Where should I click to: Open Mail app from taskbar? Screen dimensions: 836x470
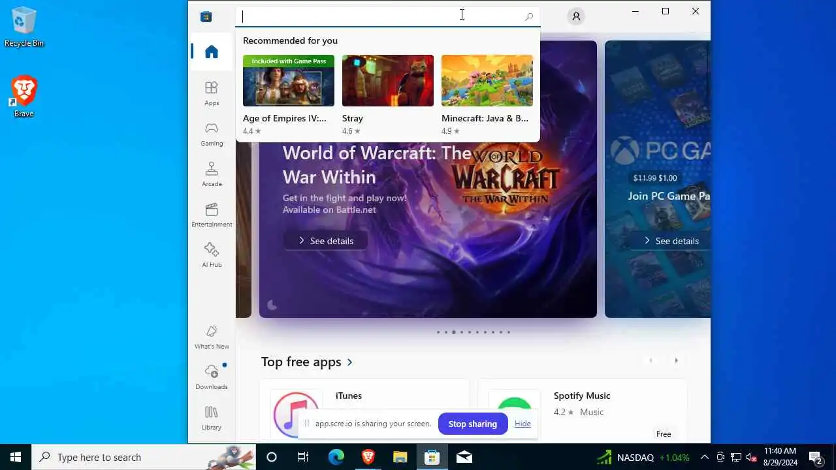pos(464,457)
